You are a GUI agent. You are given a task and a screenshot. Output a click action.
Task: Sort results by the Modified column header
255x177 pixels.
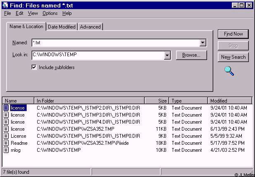(230, 101)
